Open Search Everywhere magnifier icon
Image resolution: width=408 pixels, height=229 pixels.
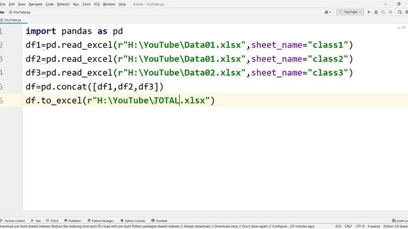pos(400,12)
